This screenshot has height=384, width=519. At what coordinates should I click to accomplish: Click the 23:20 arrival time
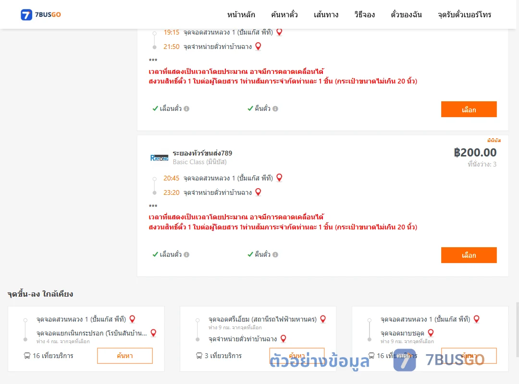[171, 192]
